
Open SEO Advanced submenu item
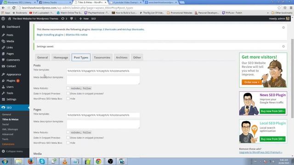pyautogui.click(x=8, y=134)
